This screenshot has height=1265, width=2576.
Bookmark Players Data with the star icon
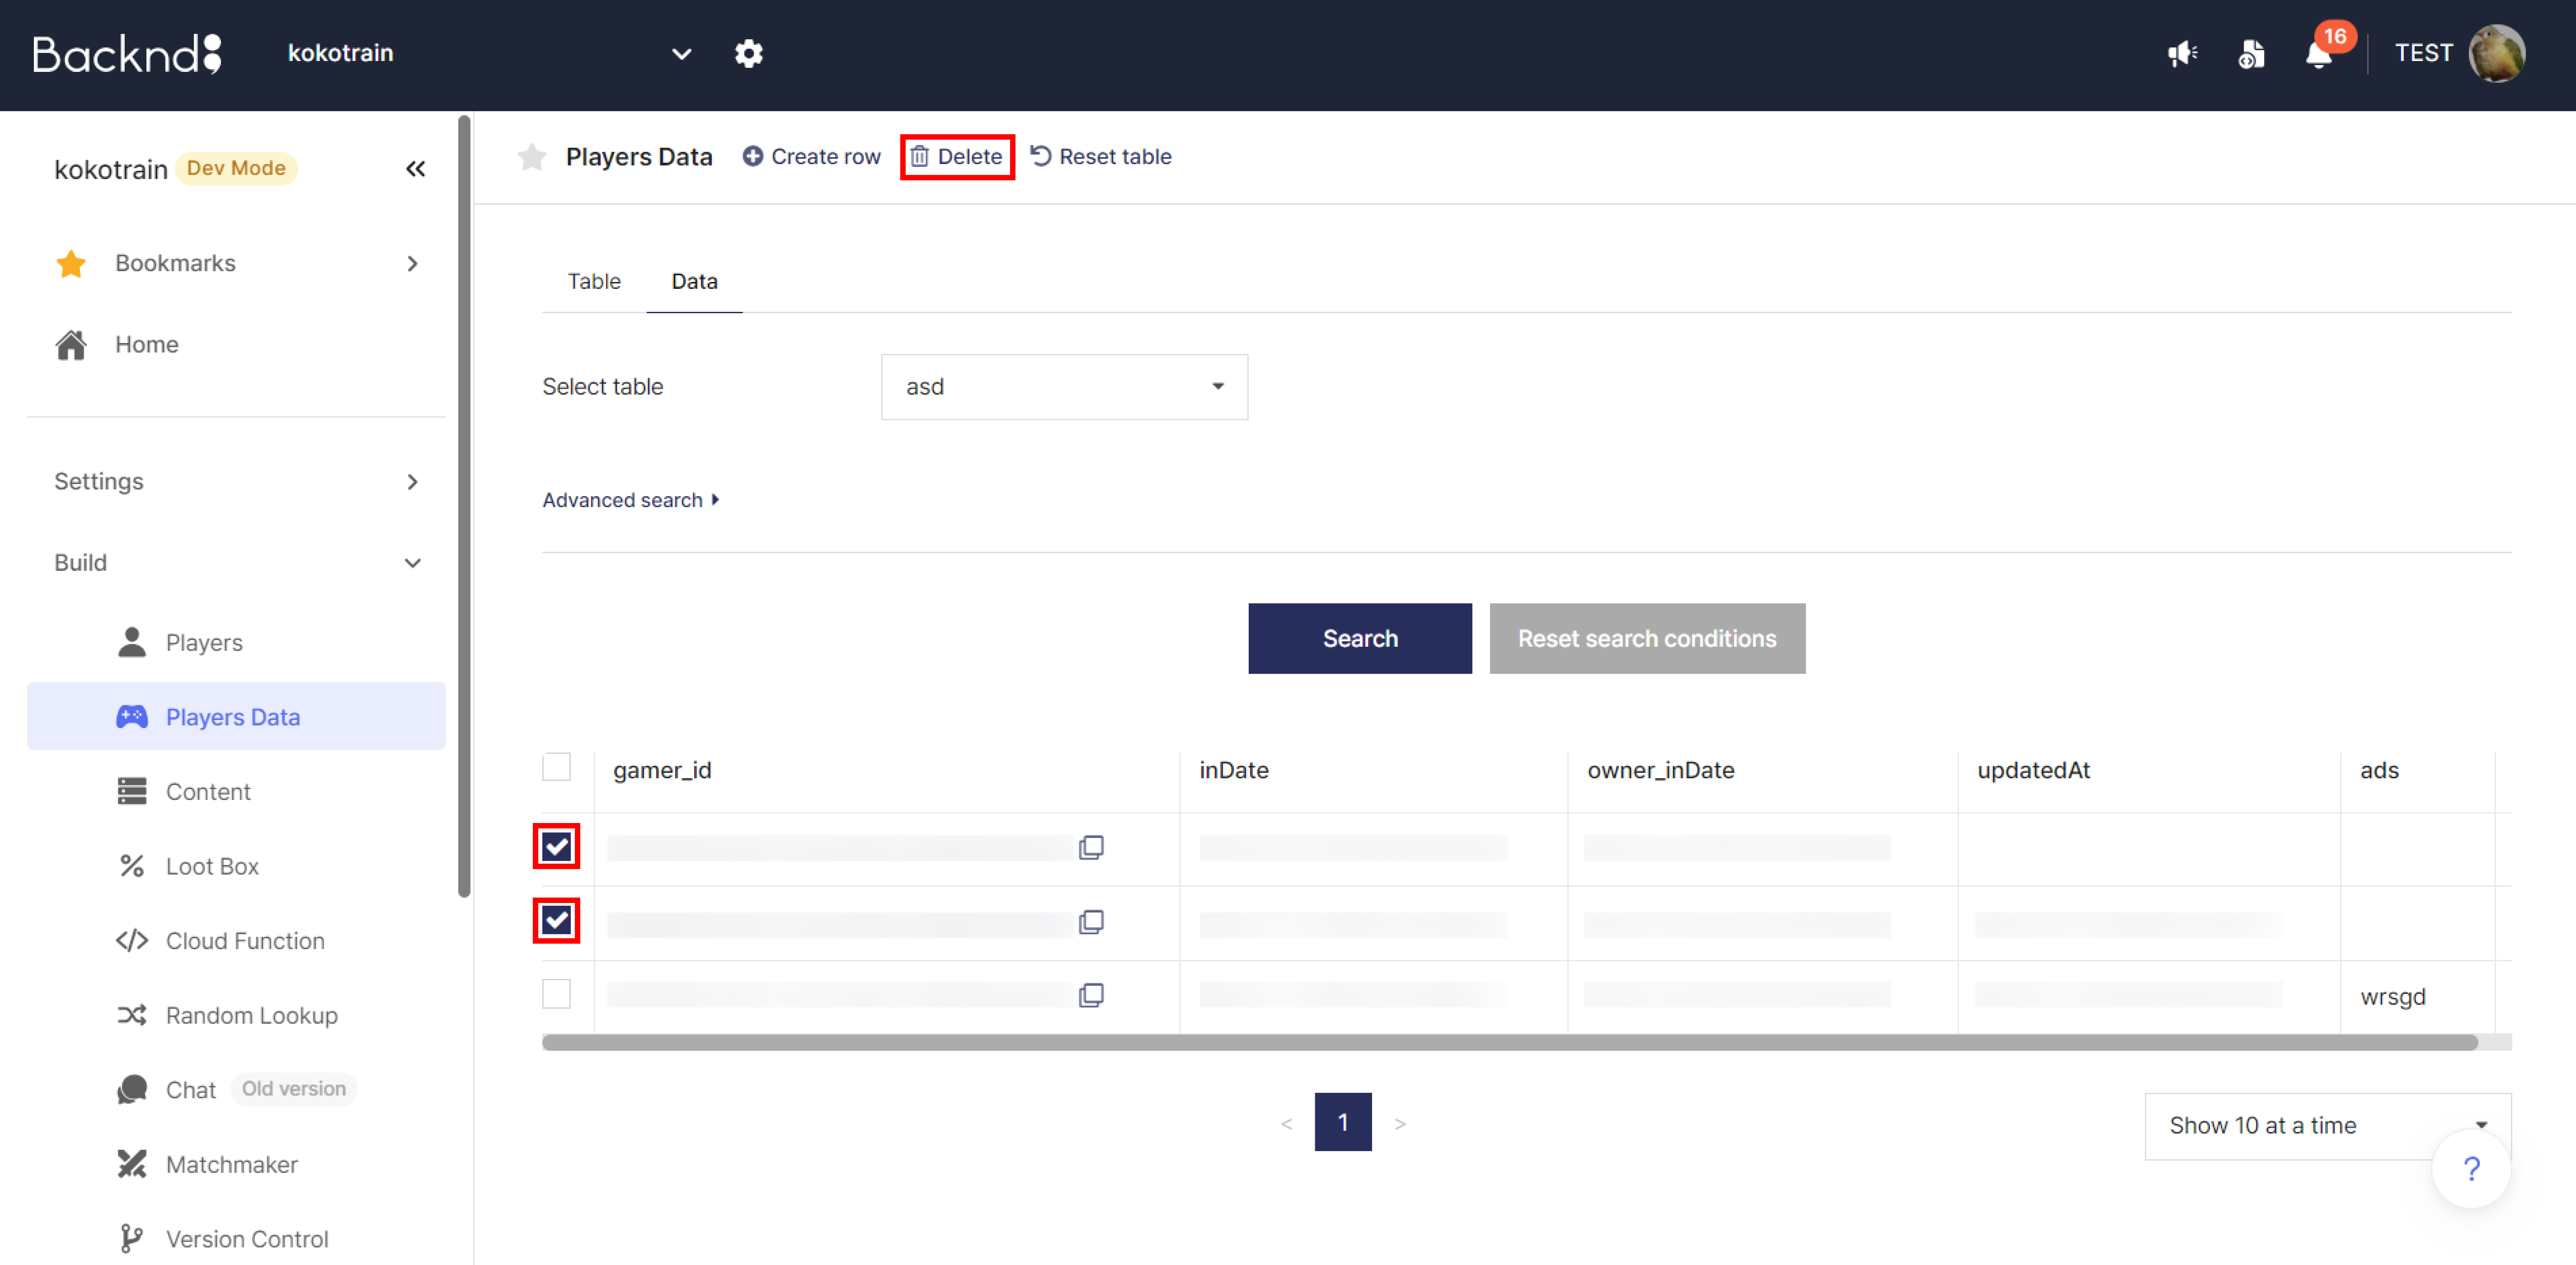(532, 157)
